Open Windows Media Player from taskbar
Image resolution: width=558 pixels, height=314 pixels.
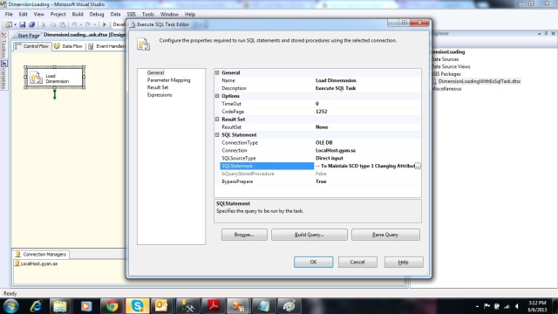click(x=85, y=306)
